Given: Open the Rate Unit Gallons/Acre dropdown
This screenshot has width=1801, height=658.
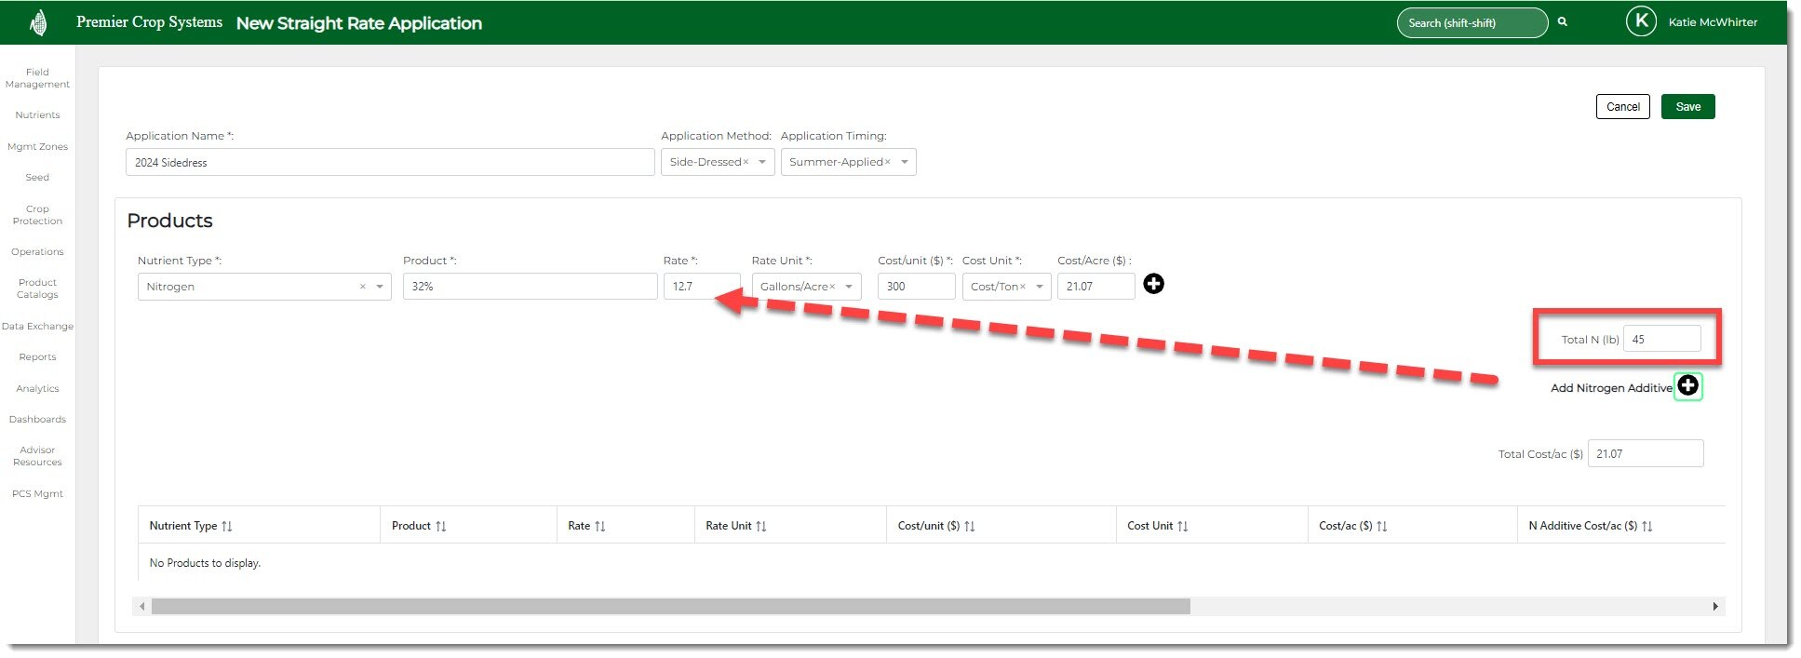Looking at the screenshot, I should click(x=849, y=287).
